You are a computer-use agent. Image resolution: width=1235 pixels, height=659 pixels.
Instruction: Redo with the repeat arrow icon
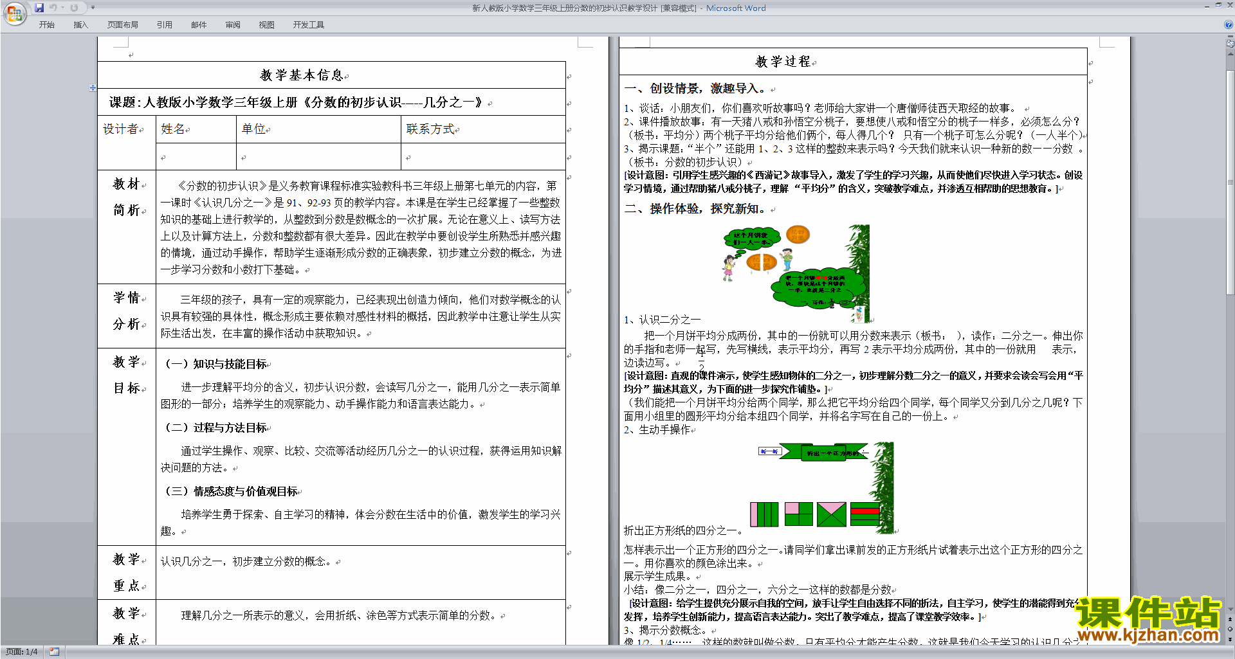click(x=74, y=8)
